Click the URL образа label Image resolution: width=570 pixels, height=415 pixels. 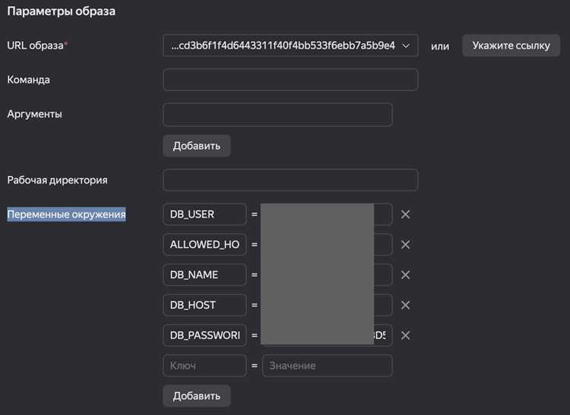37,46
